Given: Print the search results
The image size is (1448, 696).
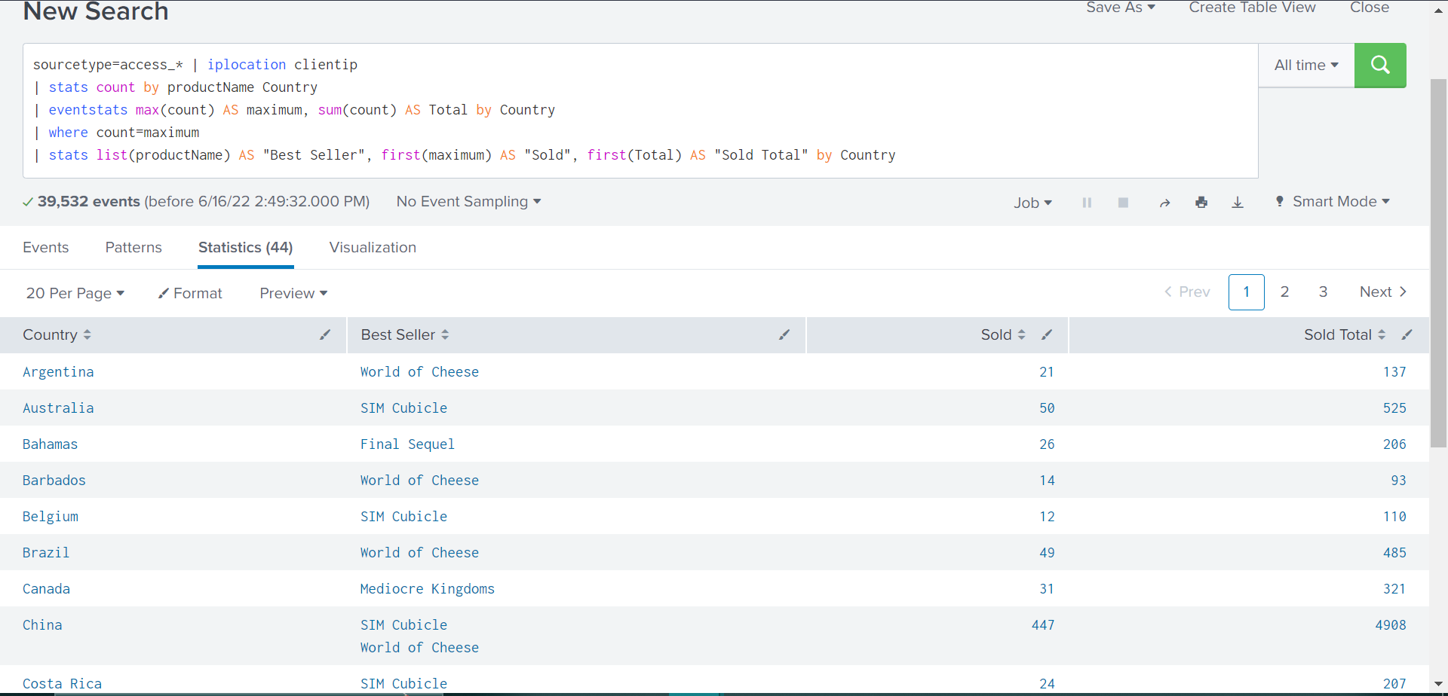Looking at the screenshot, I should pyautogui.click(x=1201, y=202).
